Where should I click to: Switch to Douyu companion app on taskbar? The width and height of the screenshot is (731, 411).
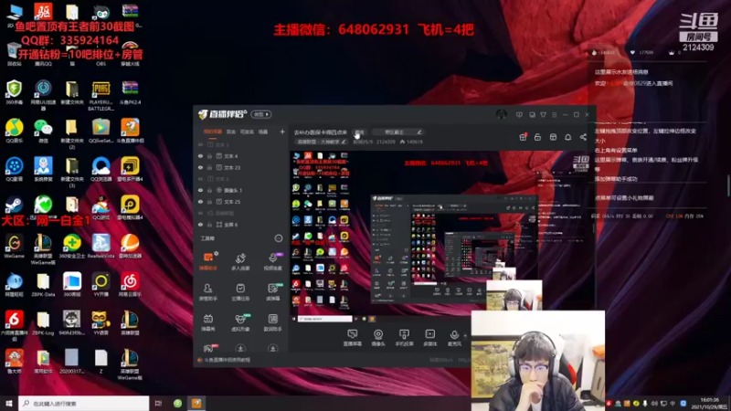(196, 403)
